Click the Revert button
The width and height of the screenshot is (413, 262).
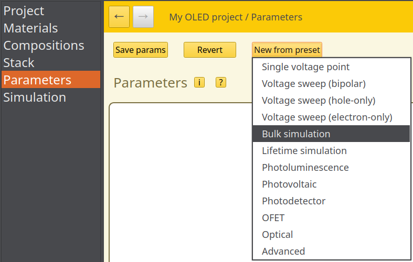click(x=209, y=50)
